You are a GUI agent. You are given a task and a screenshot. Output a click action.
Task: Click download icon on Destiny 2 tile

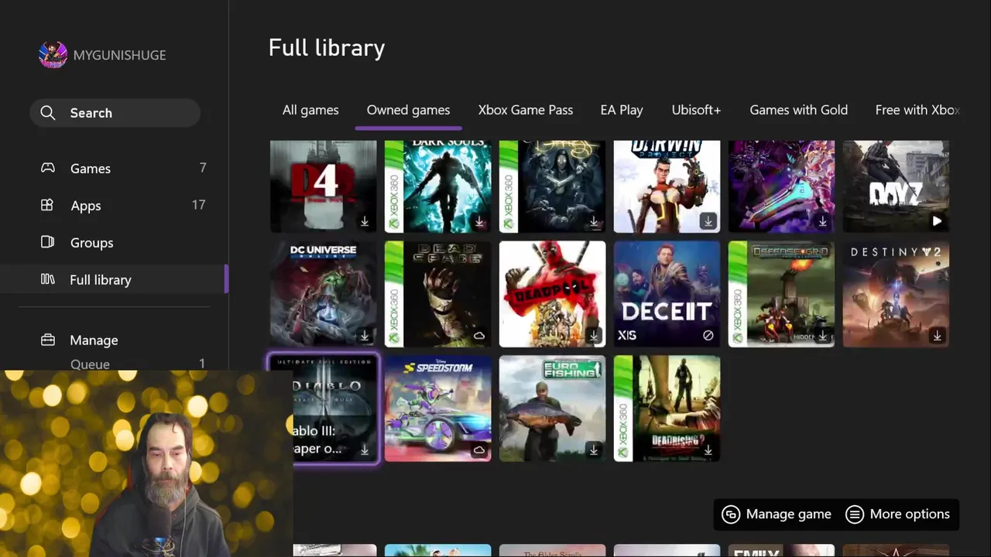[x=938, y=336]
